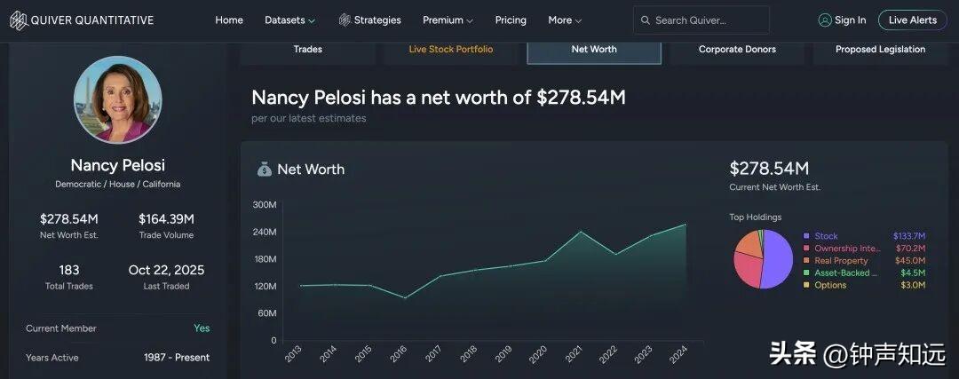Click the Strategies cube icon
This screenshot has height=379, width=959.
(x=345, y=20)
